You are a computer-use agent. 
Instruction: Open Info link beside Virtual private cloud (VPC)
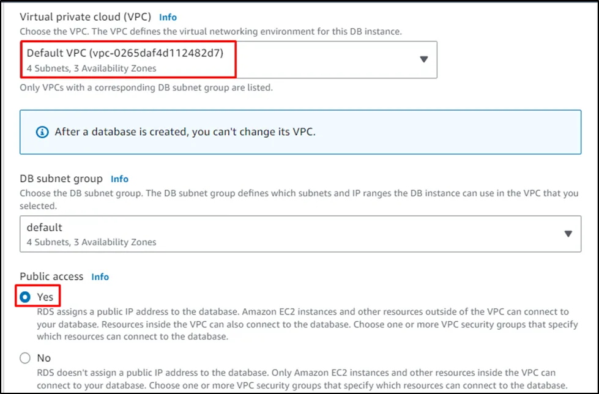click(x=168, y=17)
